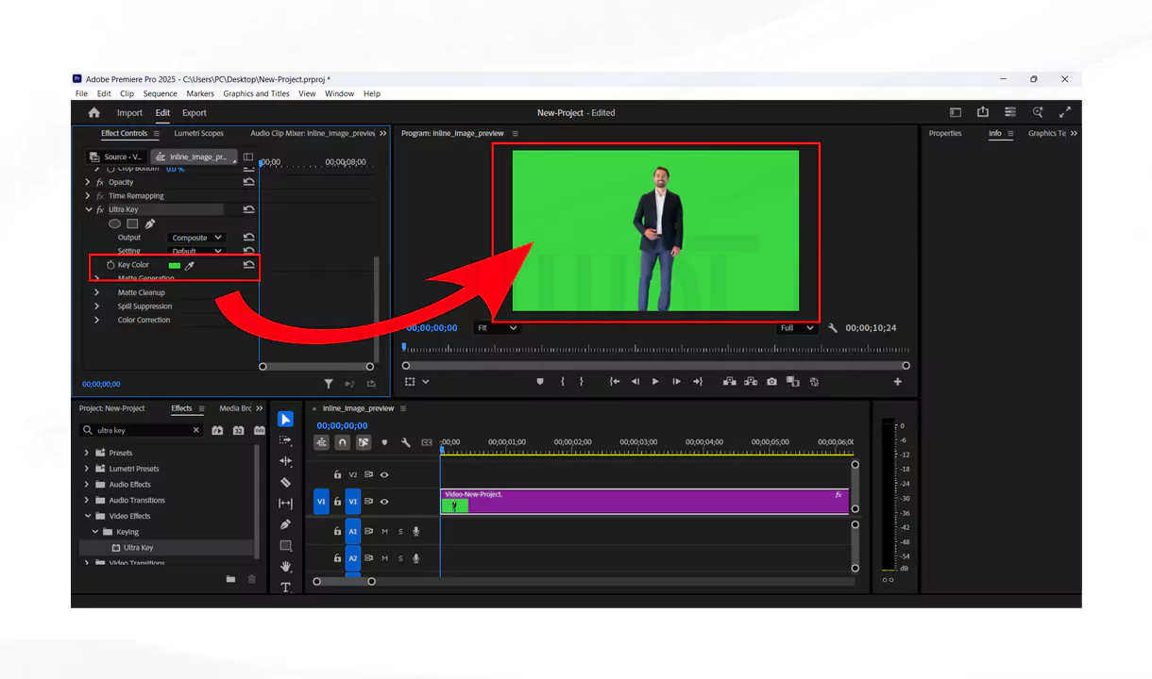Mute track A1
Screen dimensions: 1152x679
point(384,532)
